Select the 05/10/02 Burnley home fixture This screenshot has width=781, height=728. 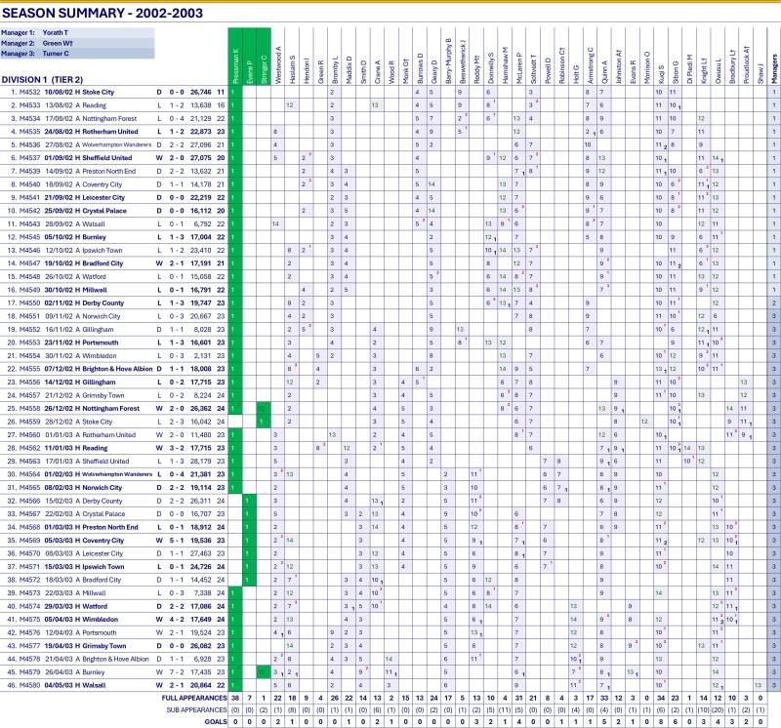click(114, 237)
